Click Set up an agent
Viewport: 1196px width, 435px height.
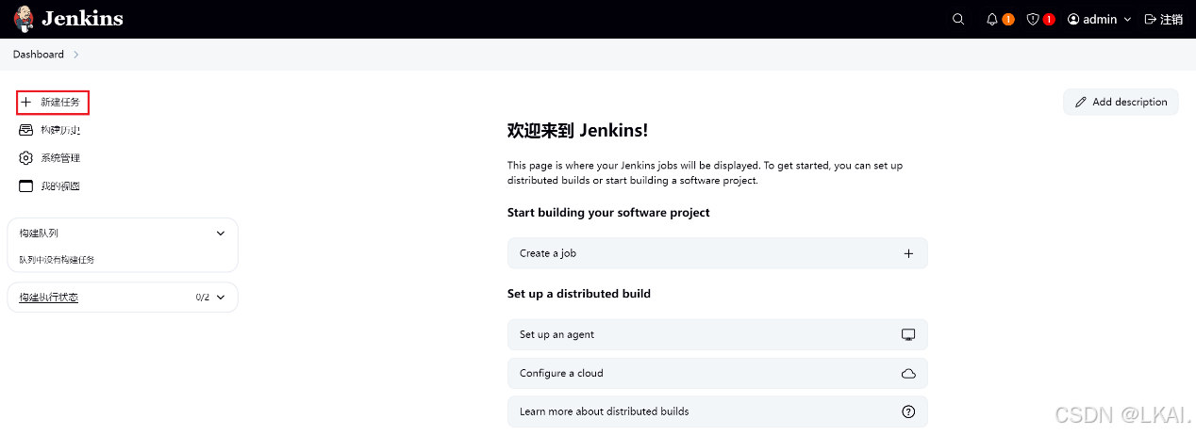point(718,334)
